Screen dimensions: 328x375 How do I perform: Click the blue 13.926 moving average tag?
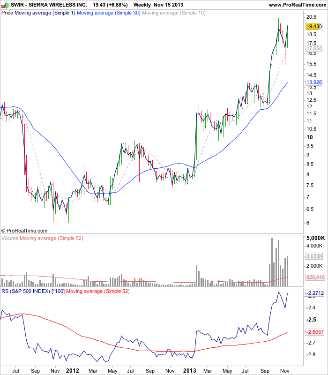[x=314, y=82]
